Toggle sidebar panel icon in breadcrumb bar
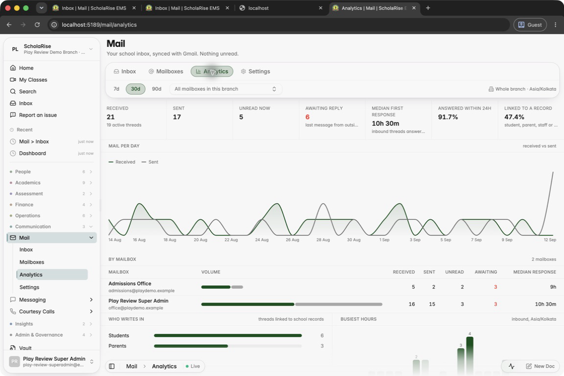Screen dimensions: 564x376 tap(112, 366)
